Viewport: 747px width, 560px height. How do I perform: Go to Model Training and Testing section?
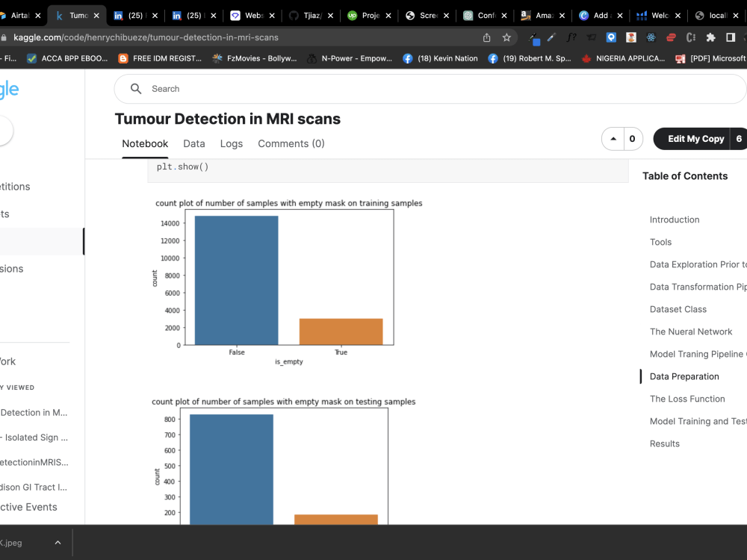pyautogui.click(x=698, y=421)
